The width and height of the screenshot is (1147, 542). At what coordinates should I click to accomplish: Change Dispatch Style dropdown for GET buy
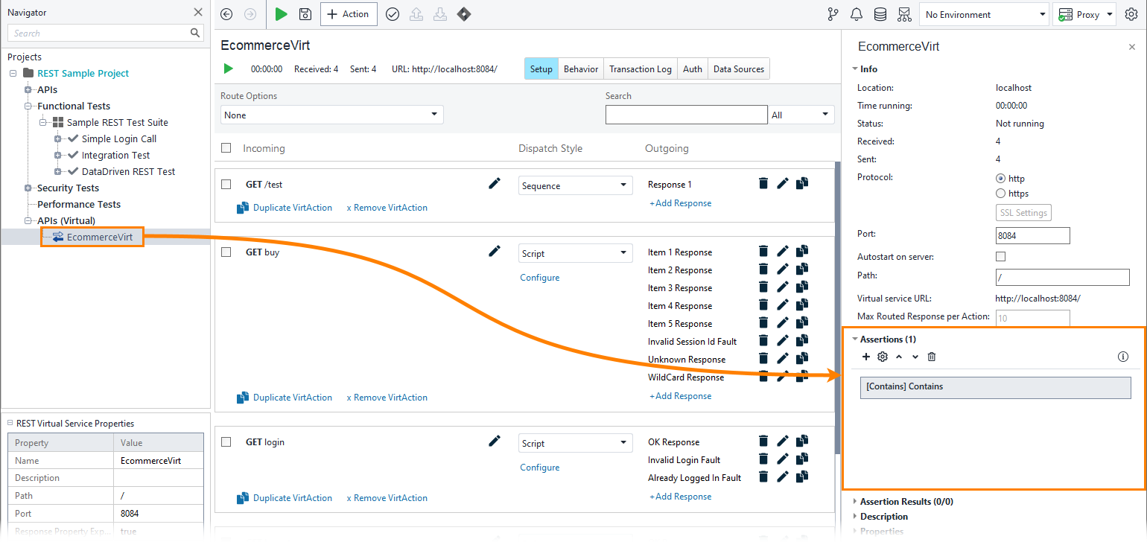click(575, 252)
